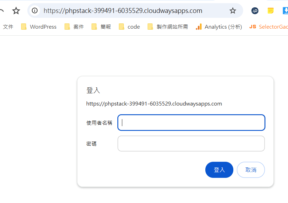Select 文件 in the bookmarks bar
288x203 pixels.
pyautogui.click(x=8, y=27)
